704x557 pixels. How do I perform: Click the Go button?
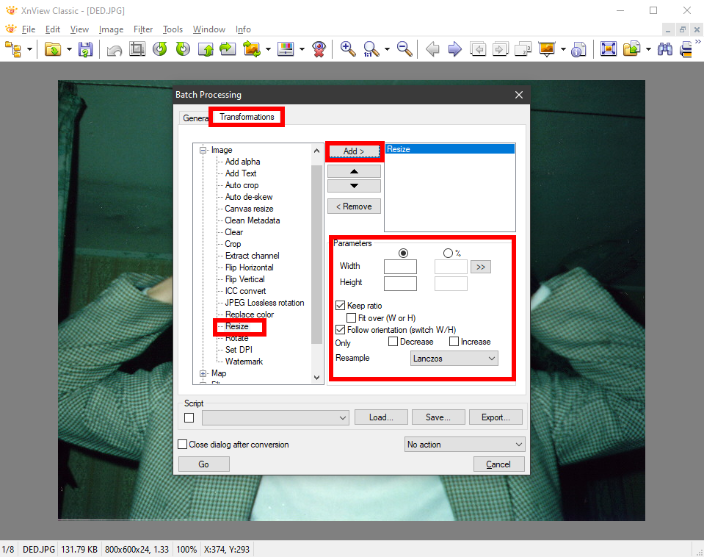coord(203,464)
